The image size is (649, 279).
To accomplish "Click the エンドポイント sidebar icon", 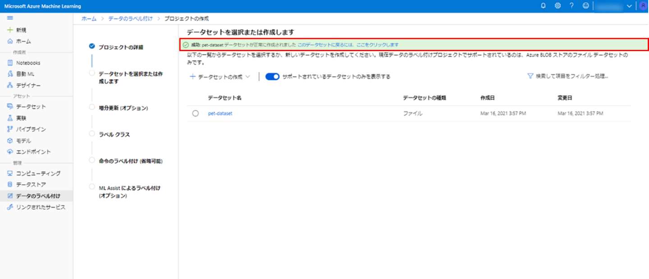I will click(10, 152).
